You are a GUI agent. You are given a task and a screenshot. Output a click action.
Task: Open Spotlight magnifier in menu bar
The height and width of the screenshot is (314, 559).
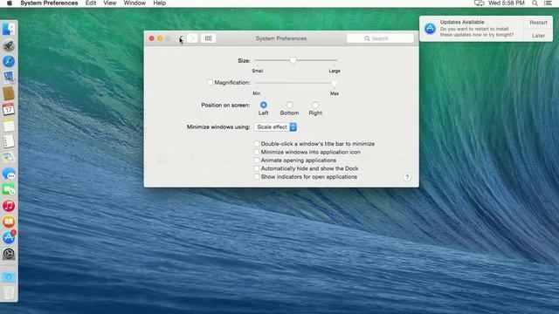pyautogui.click(x=535, y=3)
